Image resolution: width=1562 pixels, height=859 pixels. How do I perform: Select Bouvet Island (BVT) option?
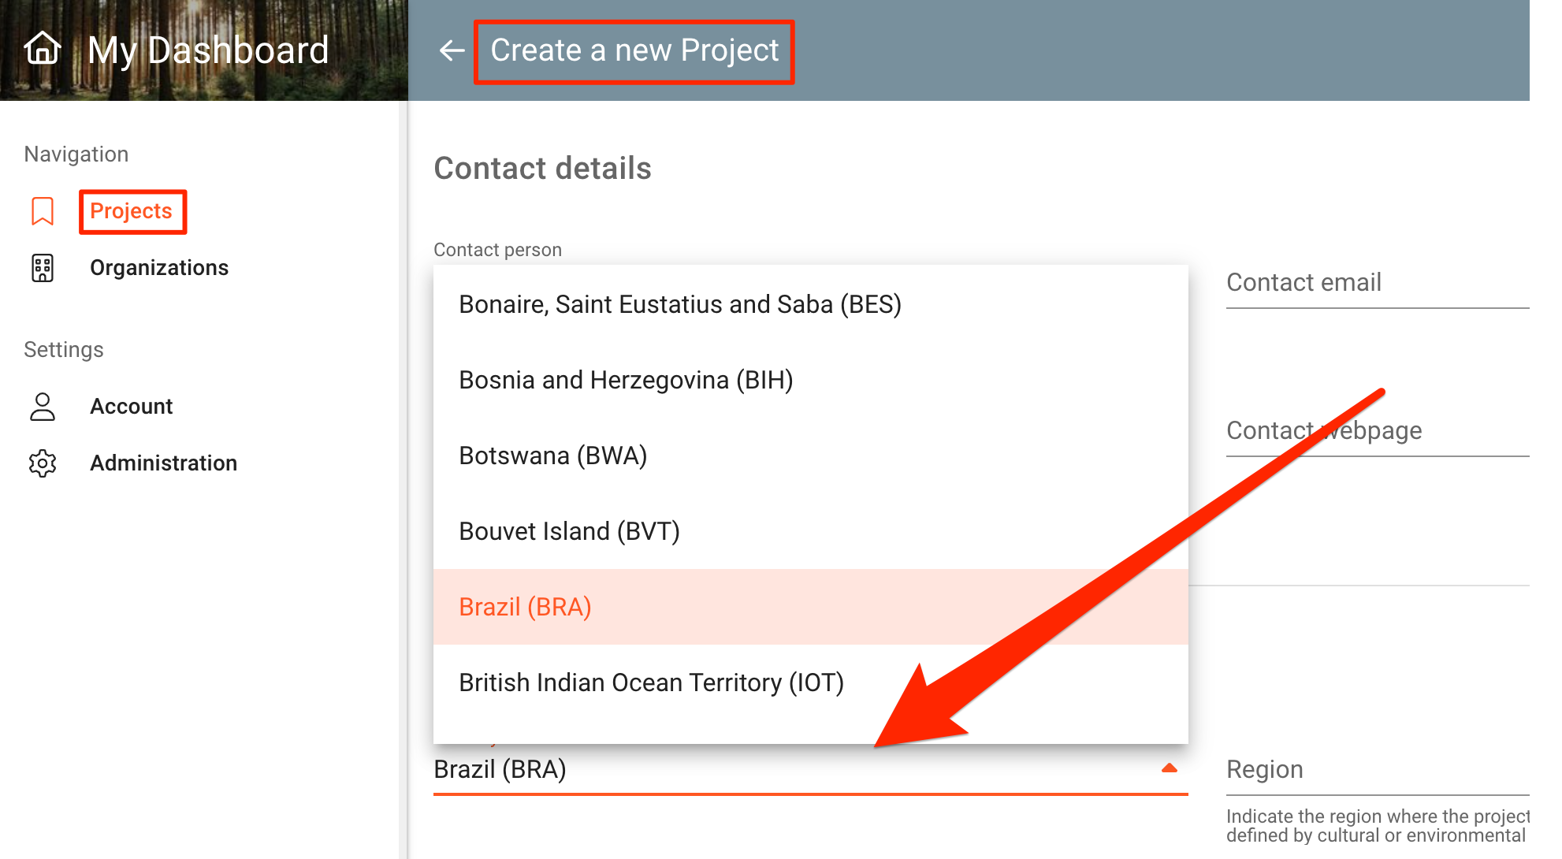pyautogui.click(x=569, y=531)
